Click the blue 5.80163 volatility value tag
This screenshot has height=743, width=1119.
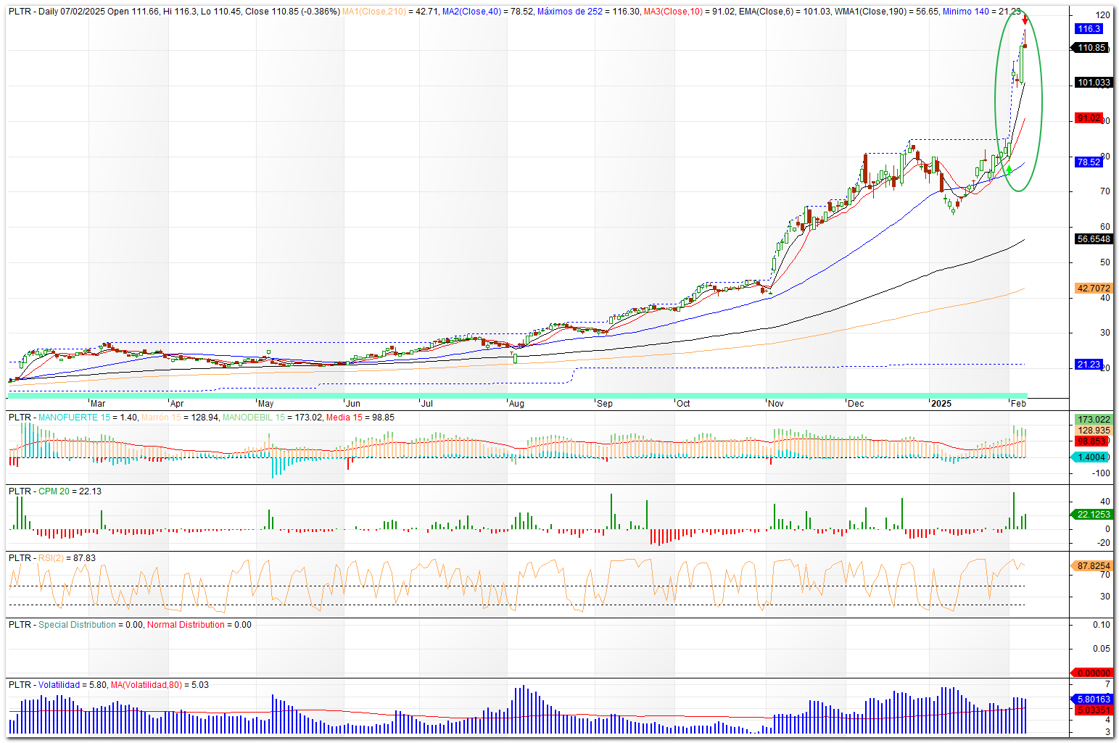(1092, 700)
